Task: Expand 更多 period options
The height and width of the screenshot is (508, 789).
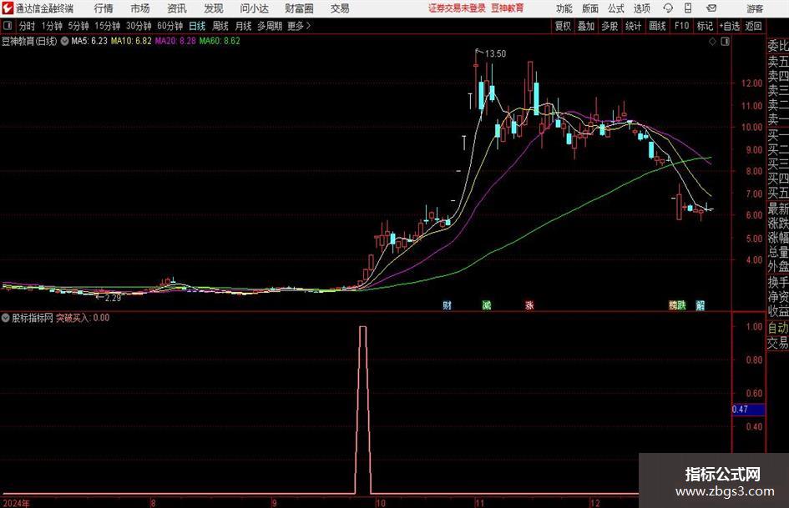Action: pos(300,26)
